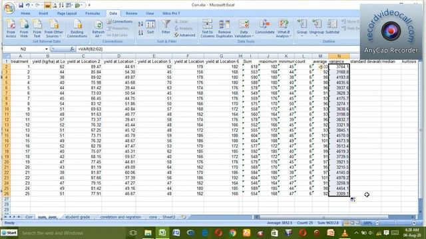
Task: Open the Insert ribbon tab
Action: [x=43, y=13]
